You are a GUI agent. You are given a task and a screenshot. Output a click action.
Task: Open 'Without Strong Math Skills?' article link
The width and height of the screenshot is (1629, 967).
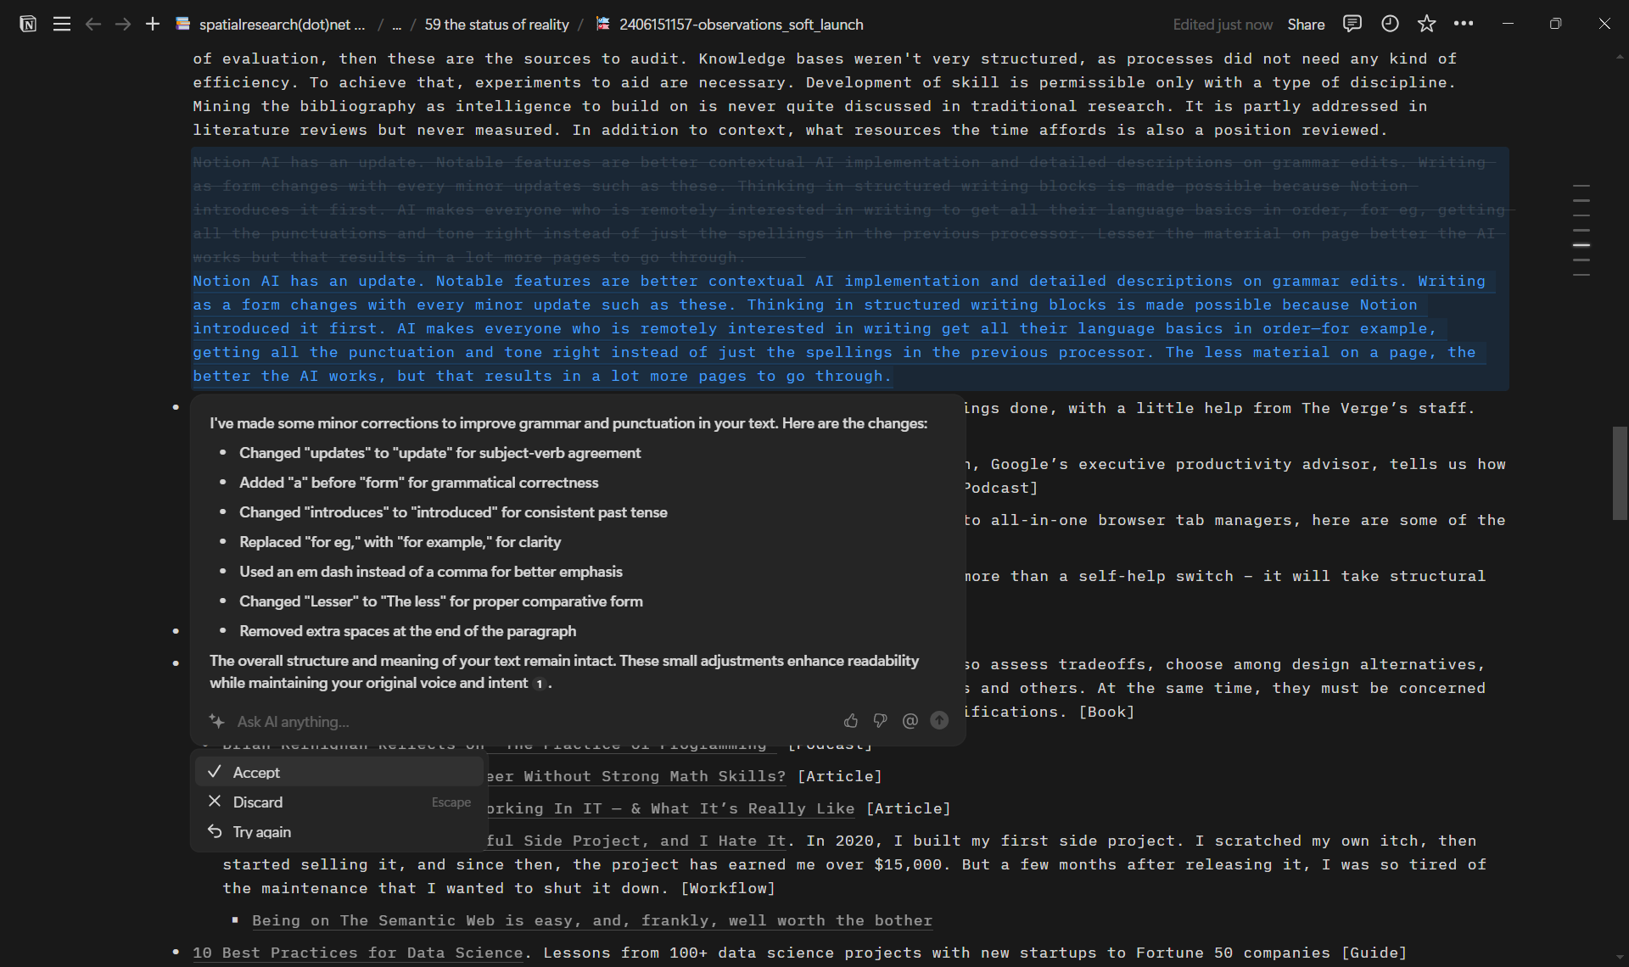tap(635, 776)
